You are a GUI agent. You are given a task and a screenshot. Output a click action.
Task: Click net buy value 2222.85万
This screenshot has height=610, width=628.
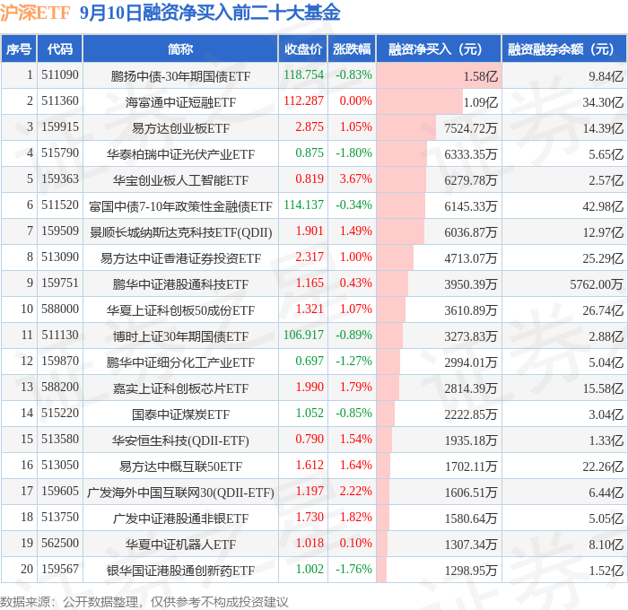(x=471, y=414)
